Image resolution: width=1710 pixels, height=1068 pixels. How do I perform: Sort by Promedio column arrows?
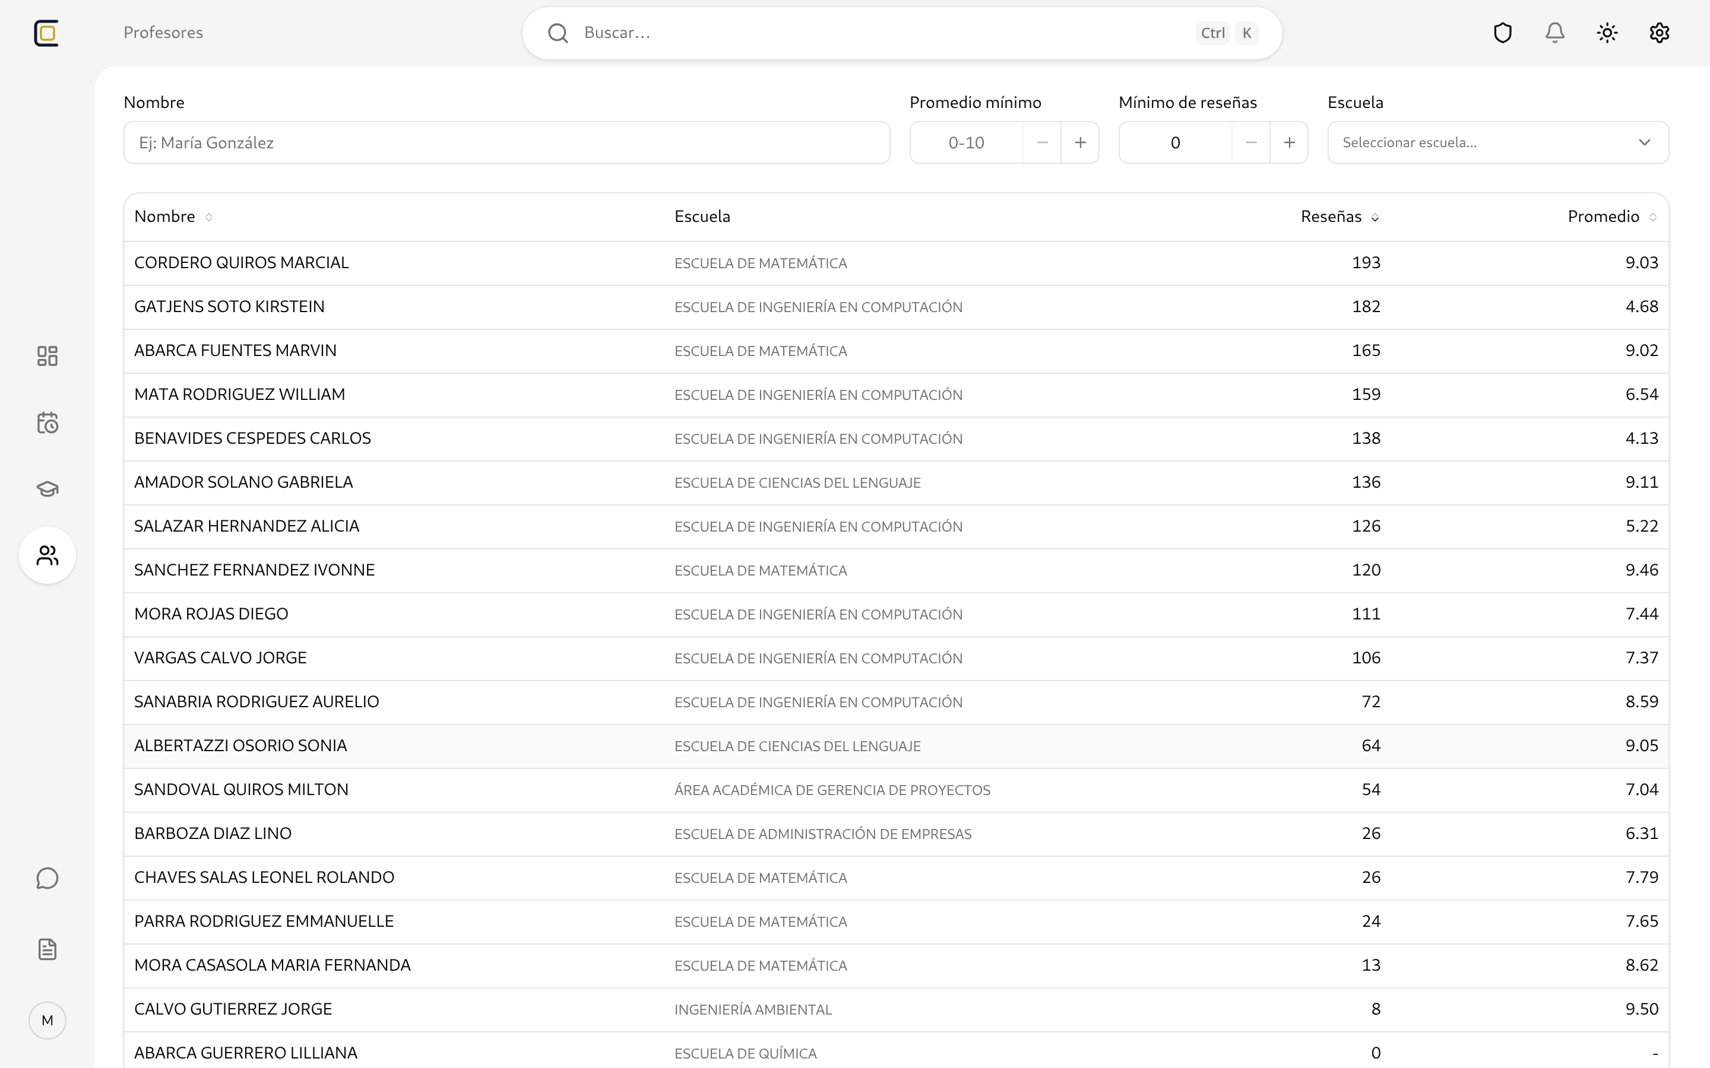pyautogui.click(x=1653, y=217)
